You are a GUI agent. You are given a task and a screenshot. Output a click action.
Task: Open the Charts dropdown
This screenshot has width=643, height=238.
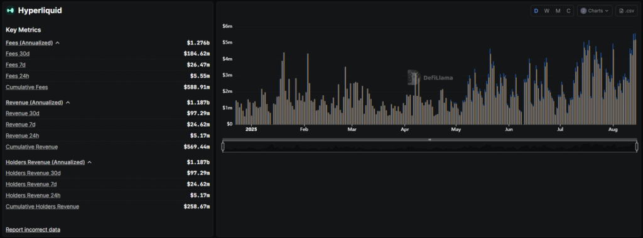595,11
